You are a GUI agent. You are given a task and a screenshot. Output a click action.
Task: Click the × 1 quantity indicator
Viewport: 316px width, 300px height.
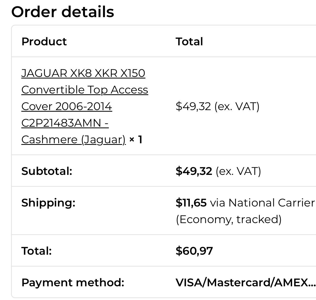click(x=136, y=139)
